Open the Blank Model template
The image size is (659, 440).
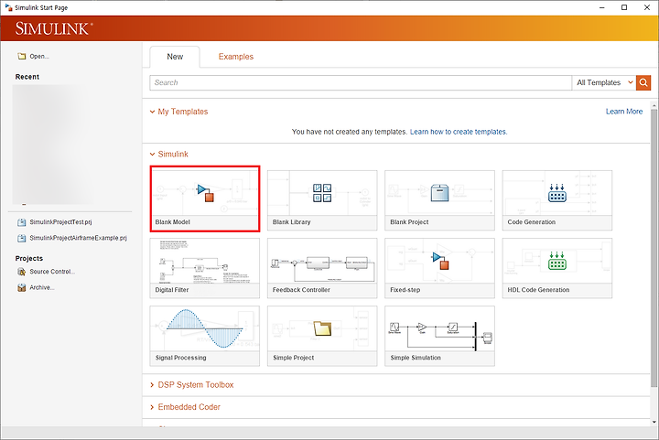click(x=205, y=199)
